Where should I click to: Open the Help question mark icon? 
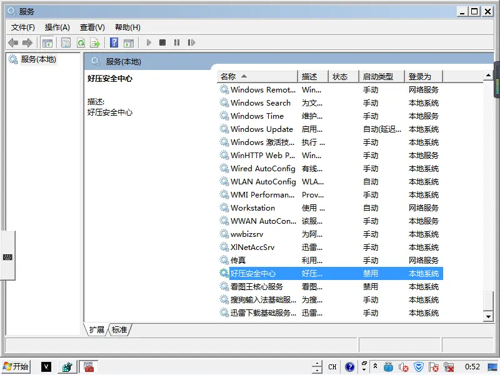click(114, 42)
